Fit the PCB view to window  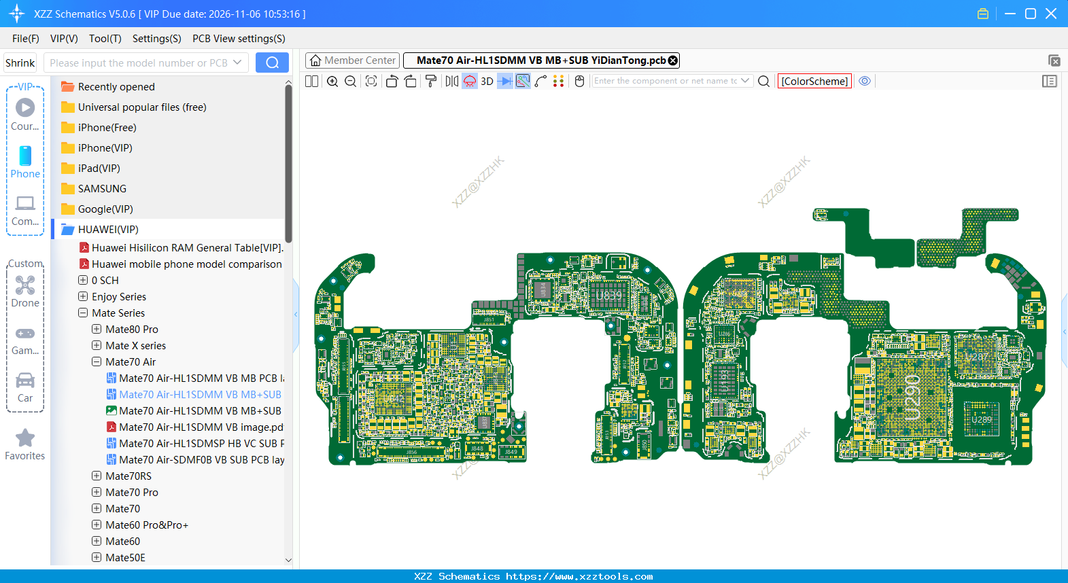coord(371,82)
